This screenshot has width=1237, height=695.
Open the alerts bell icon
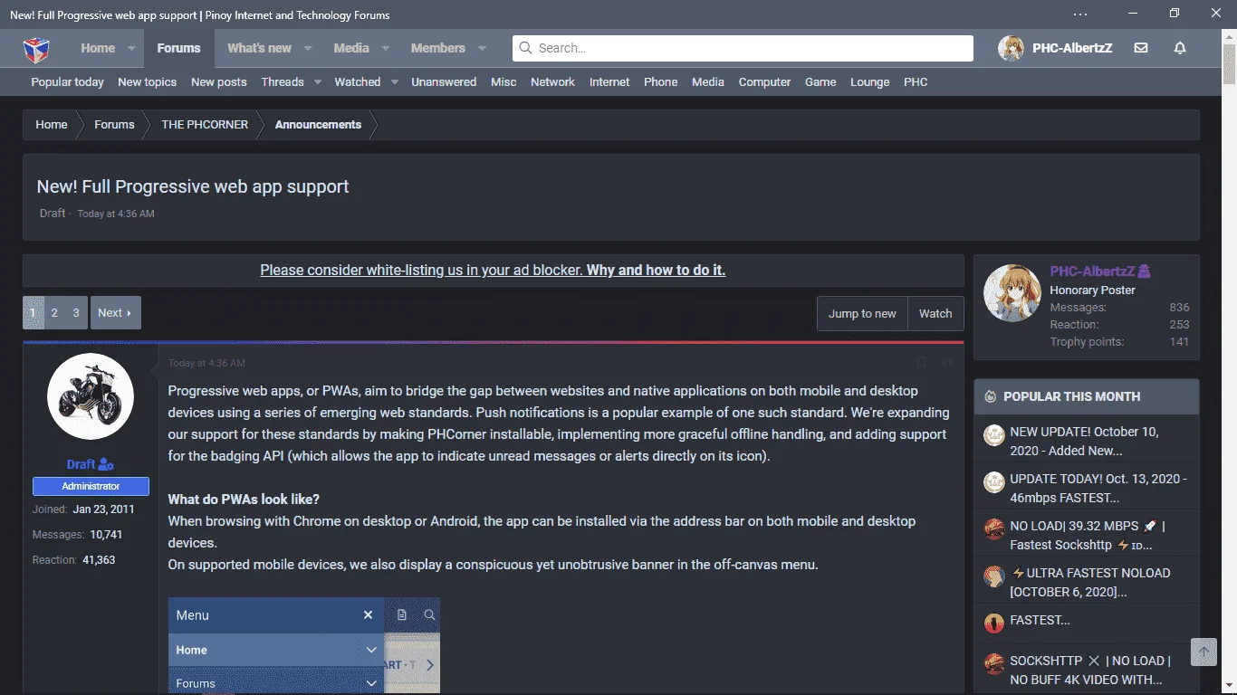coord(1180,48)
